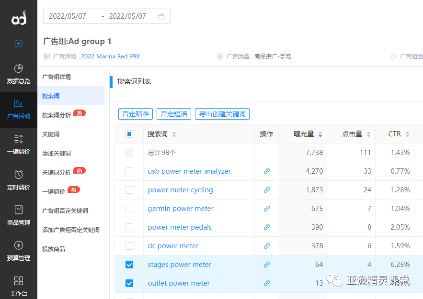Click calendar icon in date range field

click(161, 16)
